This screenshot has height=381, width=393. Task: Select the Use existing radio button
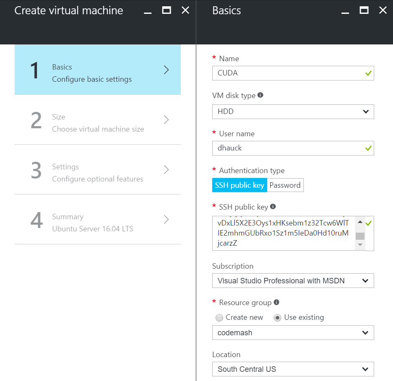coord(277,318)
